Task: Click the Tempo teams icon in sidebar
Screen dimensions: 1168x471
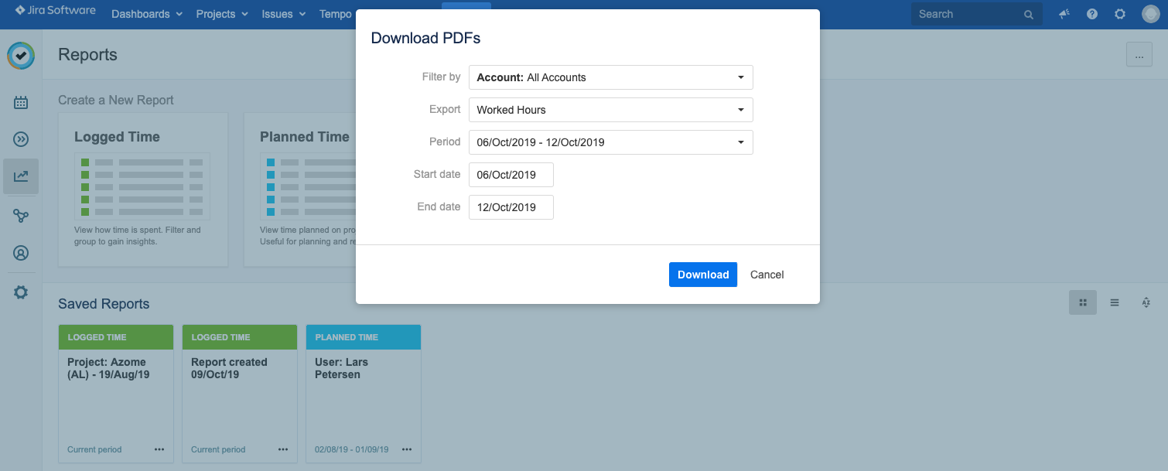Action: click(x=21, y=216)
